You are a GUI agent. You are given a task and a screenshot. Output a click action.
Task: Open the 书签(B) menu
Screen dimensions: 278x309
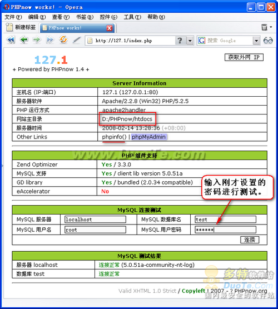click(x=85, y=17)
